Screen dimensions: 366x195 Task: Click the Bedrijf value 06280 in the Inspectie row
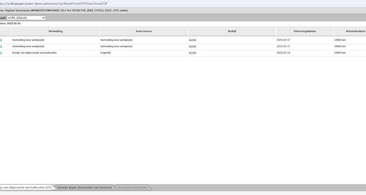192,53
